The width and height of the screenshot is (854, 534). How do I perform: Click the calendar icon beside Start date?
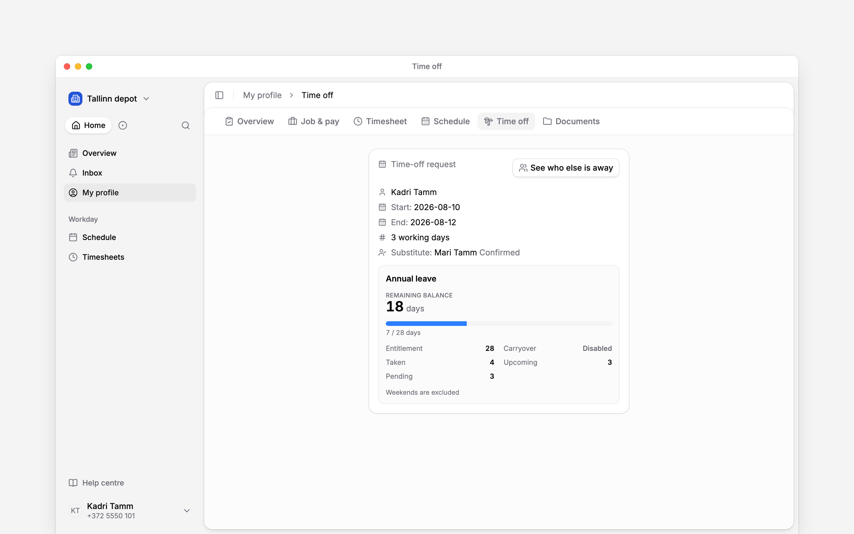382,207
